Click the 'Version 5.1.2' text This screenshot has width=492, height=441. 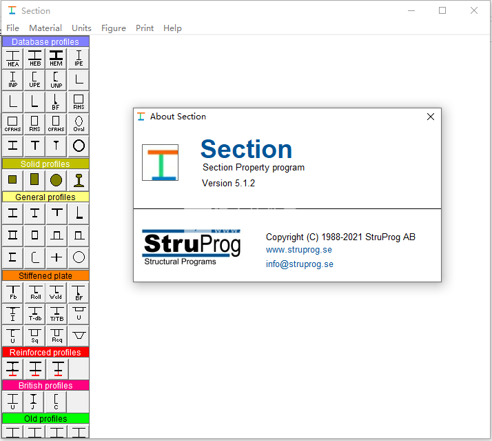click(229, 183)
